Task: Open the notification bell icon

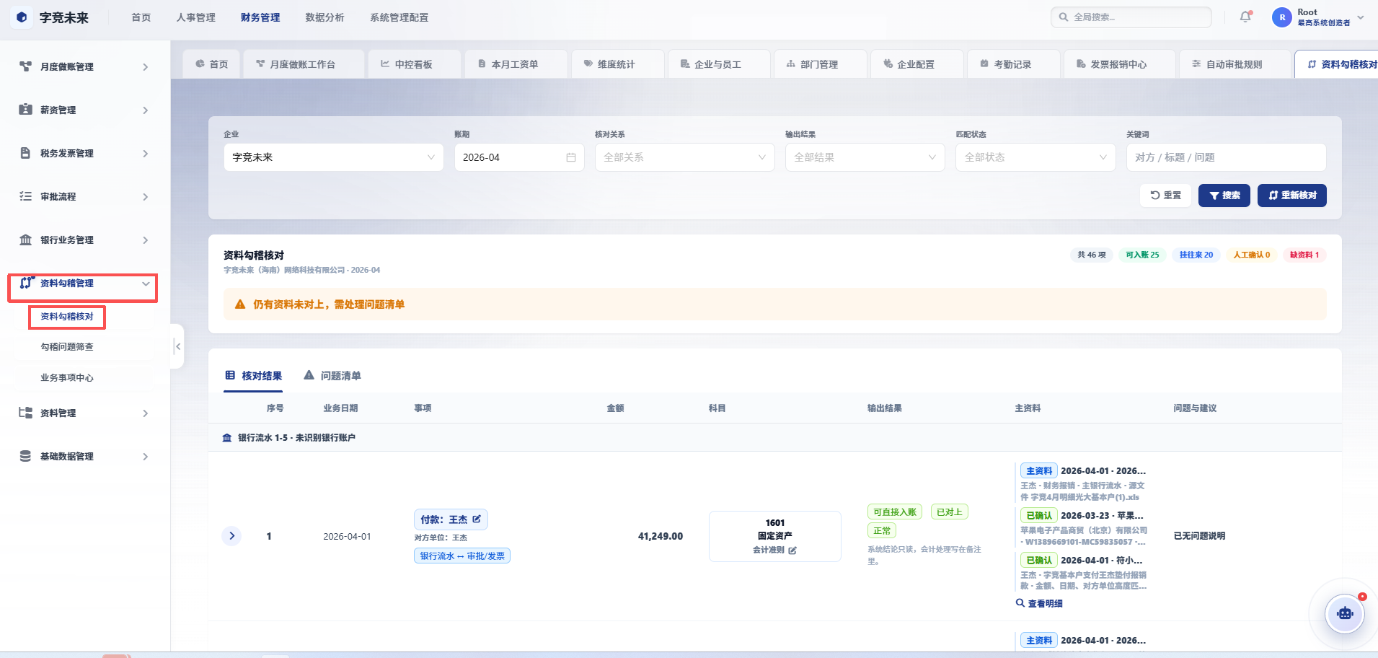Action: 1245,17
